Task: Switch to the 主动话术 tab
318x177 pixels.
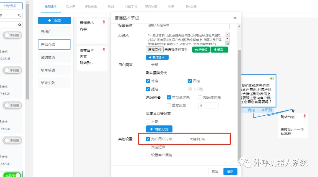Action: (x=51, y=6)
